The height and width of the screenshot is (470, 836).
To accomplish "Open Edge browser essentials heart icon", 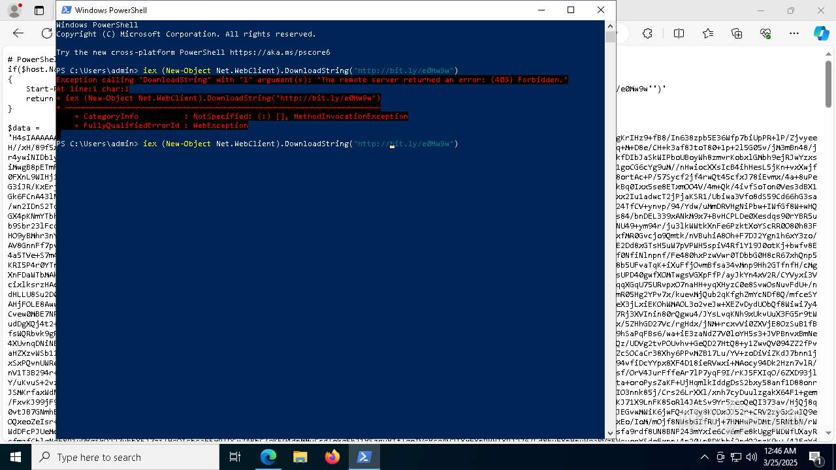I will coord(765,33).
